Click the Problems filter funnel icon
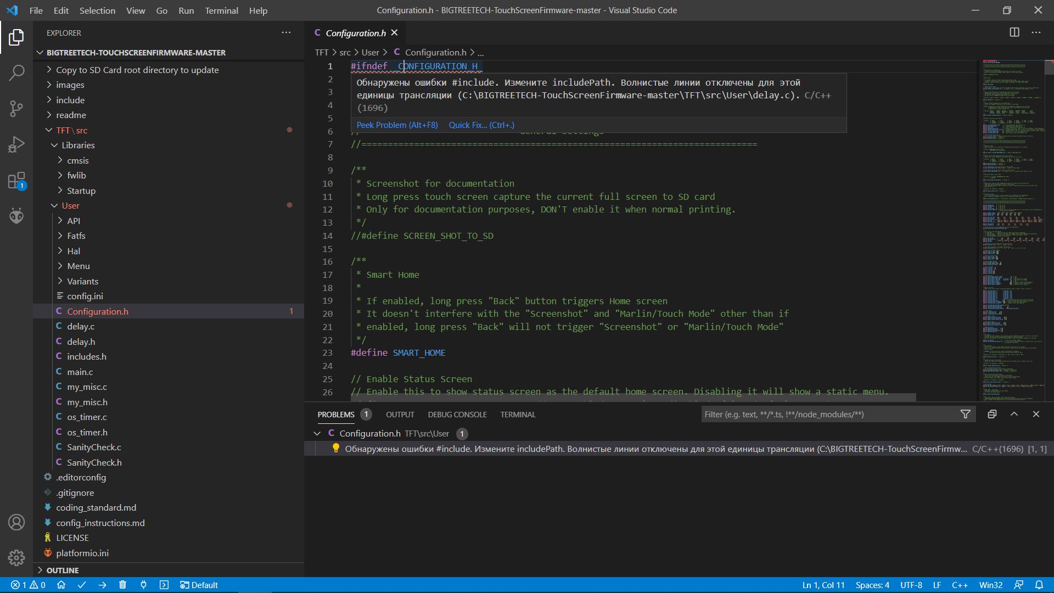 (965, 415)
